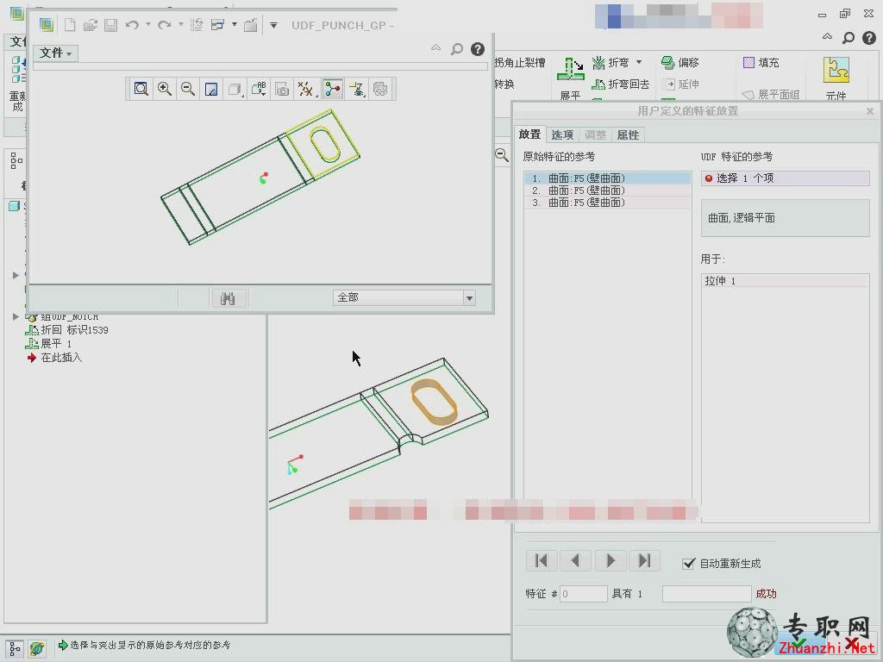Open the datum display filters icon
Screen dimensions: 883x662
click(306, 89)
